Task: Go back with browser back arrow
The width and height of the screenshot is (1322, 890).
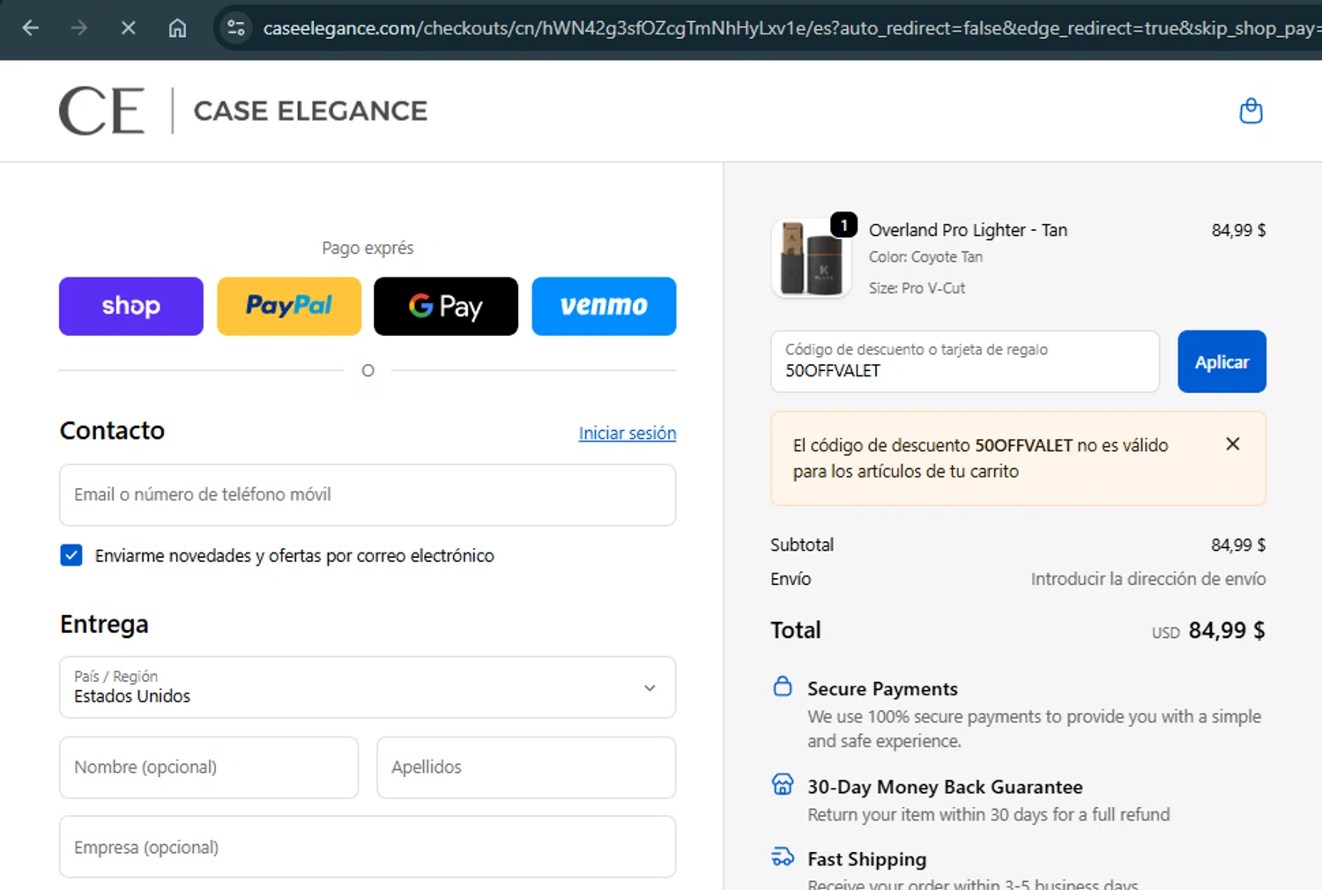Action: click(x=31, y=28)
